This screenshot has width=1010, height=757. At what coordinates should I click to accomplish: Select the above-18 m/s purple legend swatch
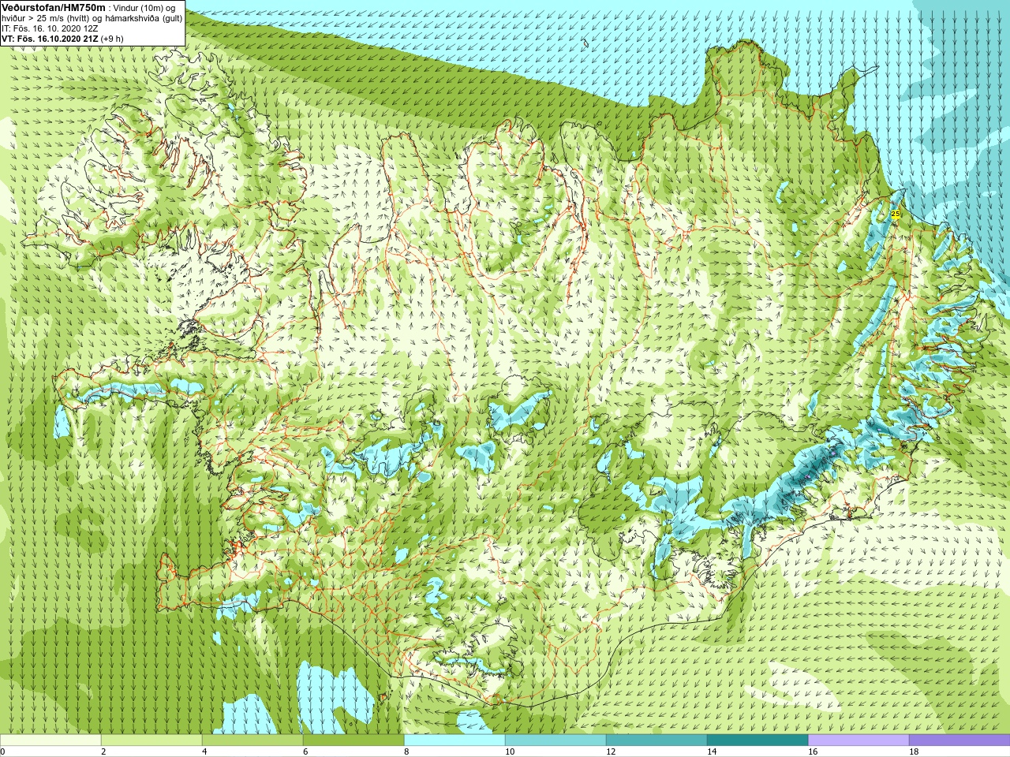(959, 740)
